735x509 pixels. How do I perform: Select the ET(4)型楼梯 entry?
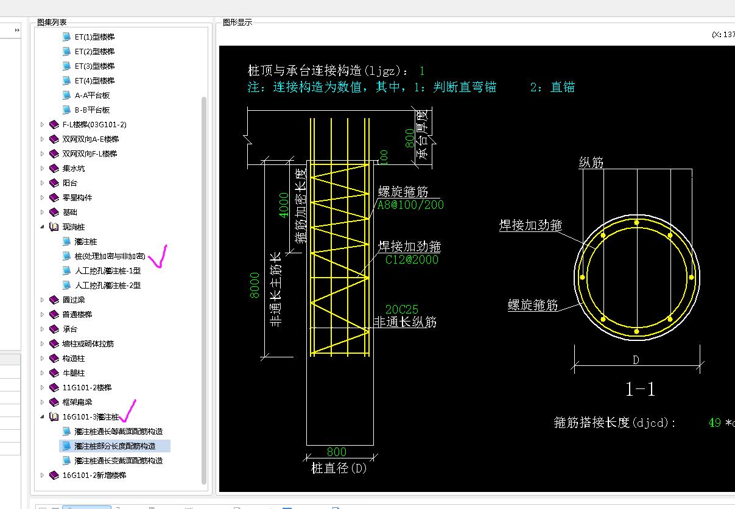94,80
